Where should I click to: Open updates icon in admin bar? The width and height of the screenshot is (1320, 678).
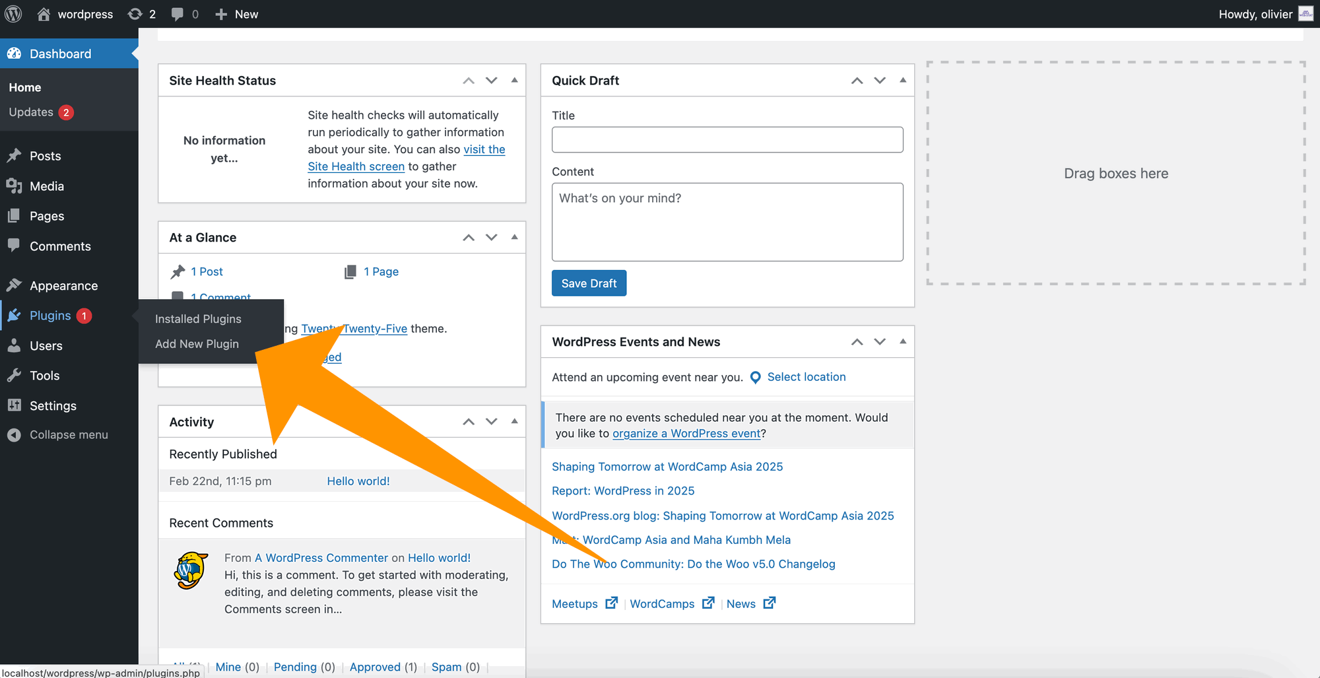135,14
